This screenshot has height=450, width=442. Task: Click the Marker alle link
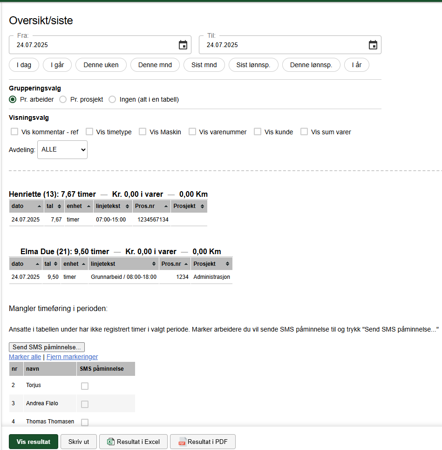coord(25,357)
